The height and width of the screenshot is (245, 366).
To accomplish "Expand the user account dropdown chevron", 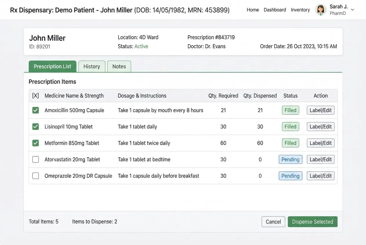I will pos(352,10).
